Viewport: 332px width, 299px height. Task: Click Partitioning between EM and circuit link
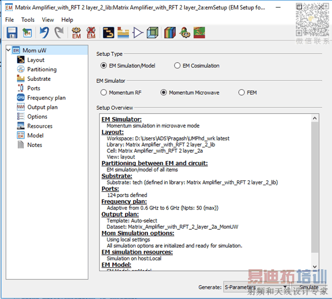[155, 163]
